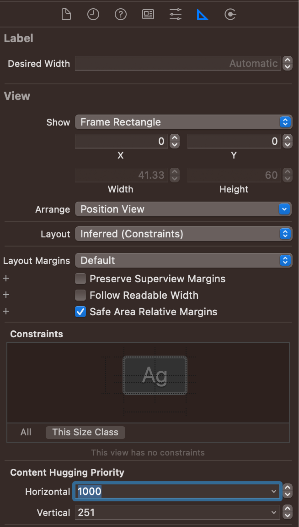Open the Layout Inferred (Constraints) dropdown

(x=183, y=234)
